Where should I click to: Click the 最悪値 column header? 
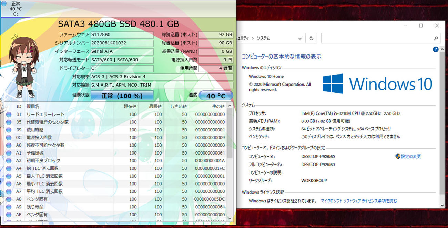point(151,106)
